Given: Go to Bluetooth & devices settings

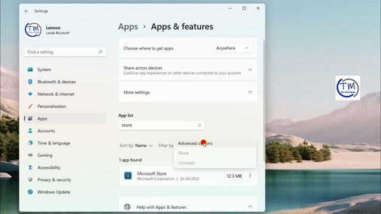Looking at the screenshot, I should pyautogui.click(x=65, y=82).
